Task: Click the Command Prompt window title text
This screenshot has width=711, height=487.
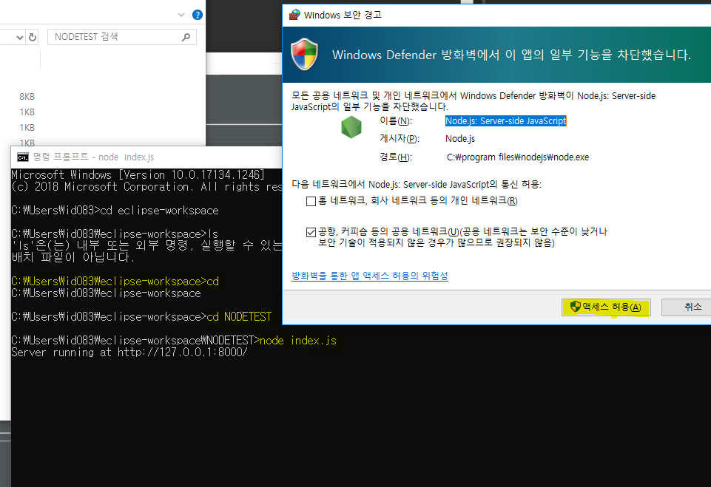Action: click(x=93, y=157)
